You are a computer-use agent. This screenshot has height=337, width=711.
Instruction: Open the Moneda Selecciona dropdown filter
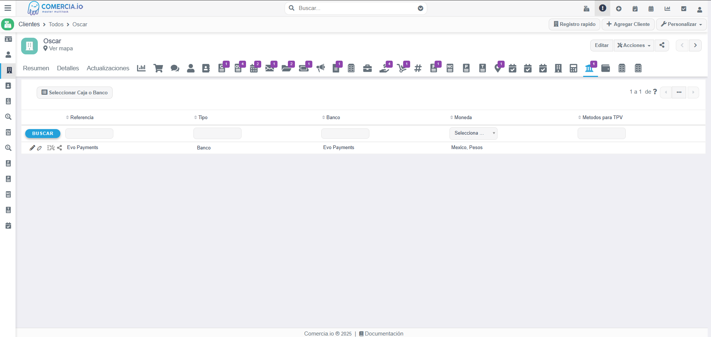[x=474, y=133]
